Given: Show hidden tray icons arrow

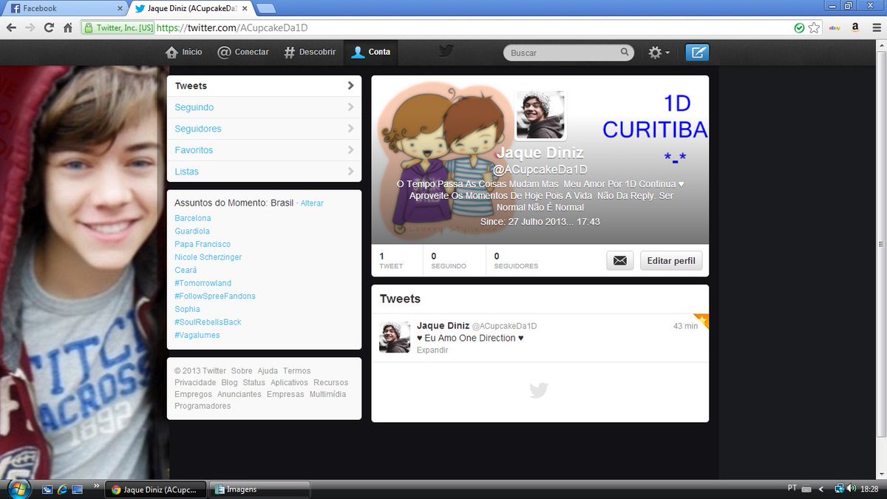Looking at the screenshot, I should coord(821,489).
